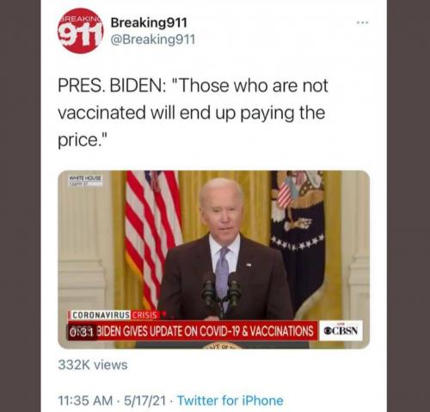Click the presidential seal flag in video
Screen dimensions: 430x412
pos(298,238)
